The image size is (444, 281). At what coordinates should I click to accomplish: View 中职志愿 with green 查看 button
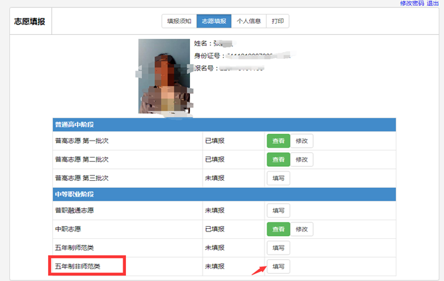tap(278, 229)
